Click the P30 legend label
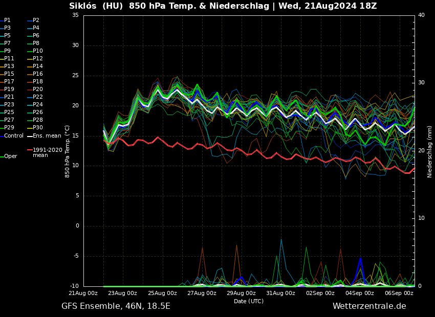435x317 pixels. [37, 128]
